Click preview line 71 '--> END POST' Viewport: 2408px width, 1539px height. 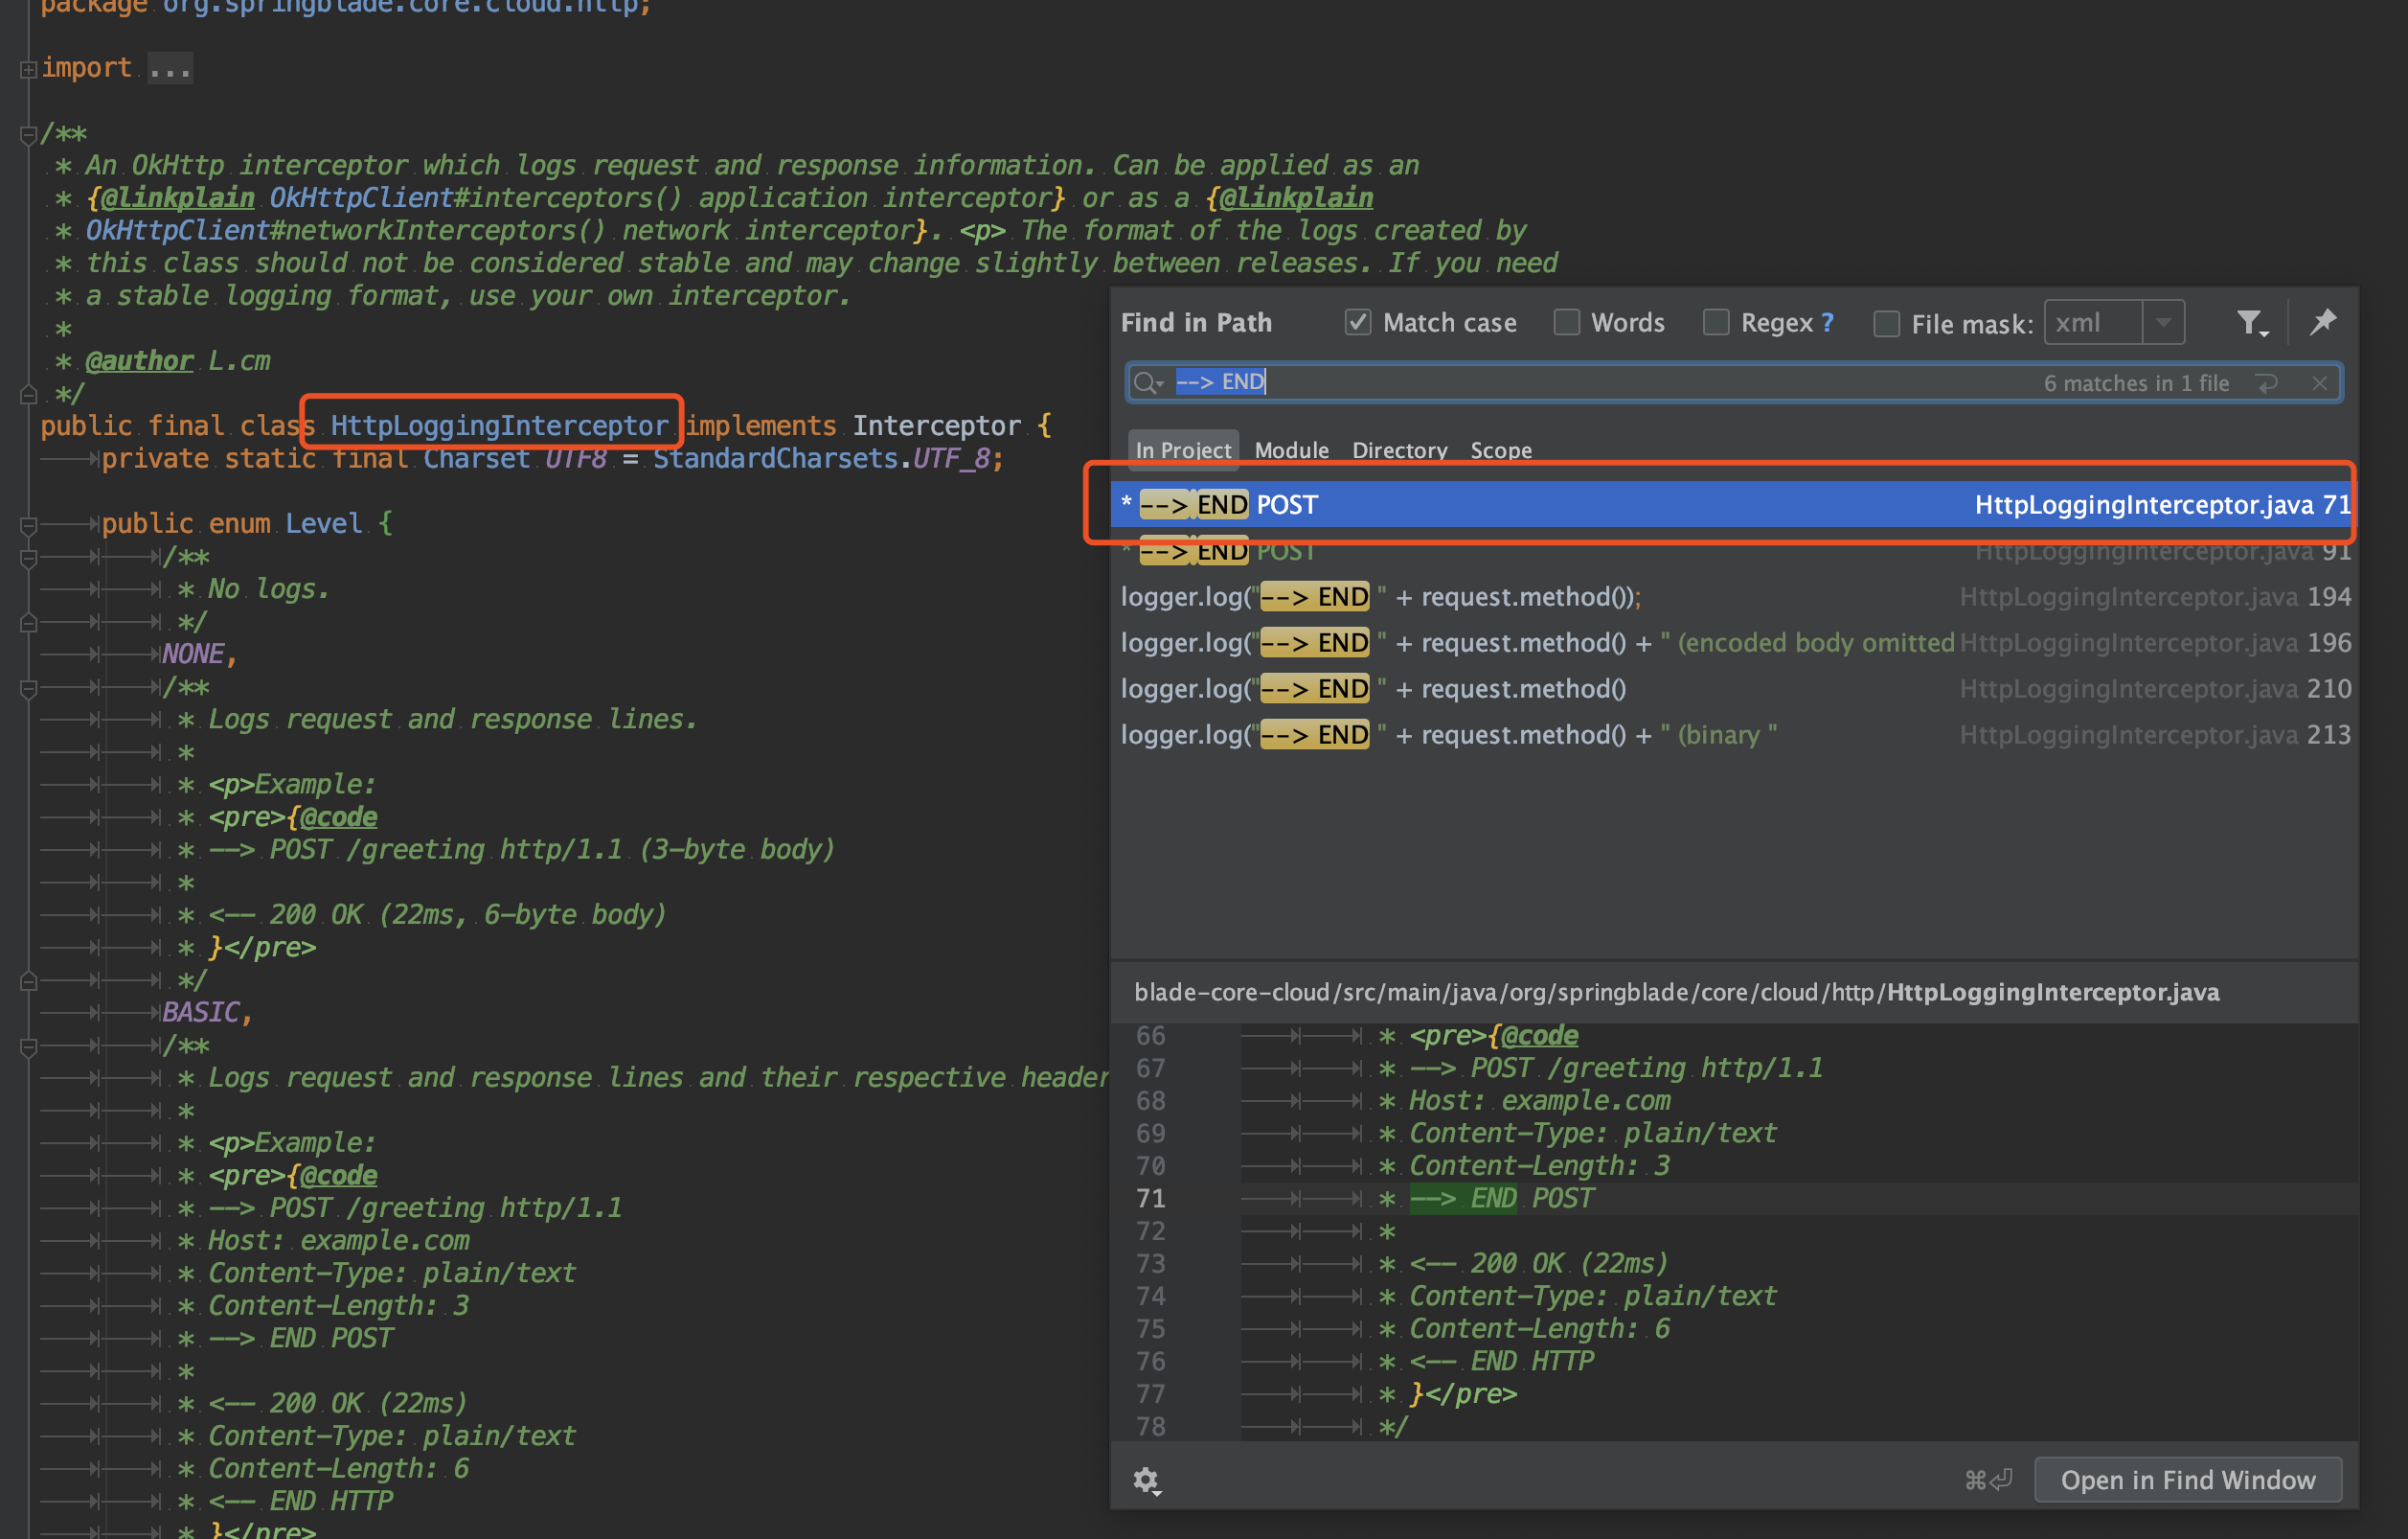(x=1501, y=1198)
